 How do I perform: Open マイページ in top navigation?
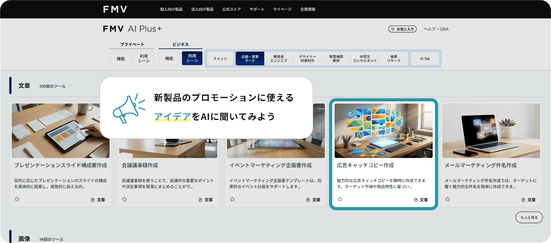(282, 10)
